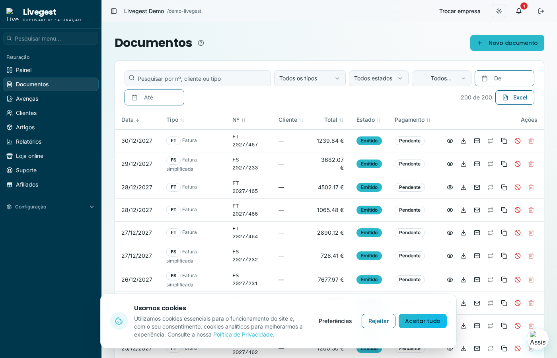Sort table by Data column

coord(130,120)
